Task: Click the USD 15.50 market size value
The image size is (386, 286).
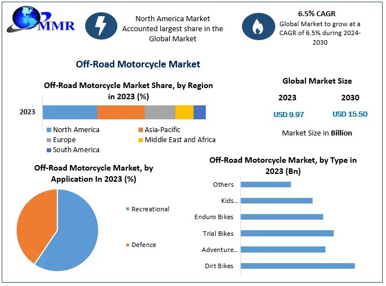Action: (350, 114)
